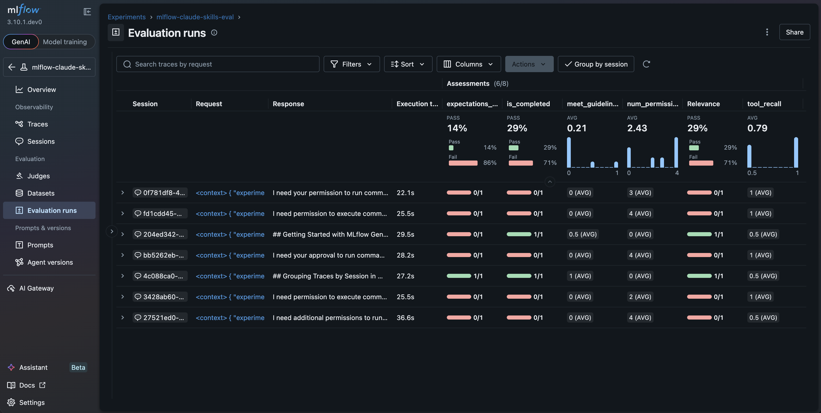This screenshot has height=413, width=821.
Task: Open the Docs external link
Action: (27, 385)
